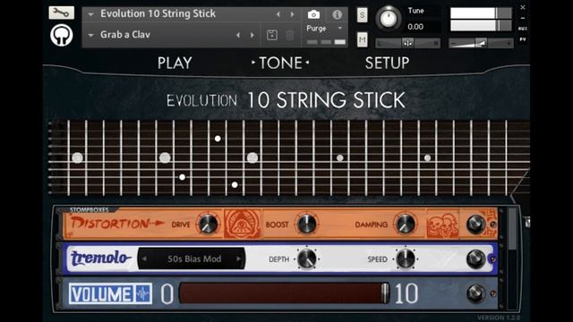The width and height of the screenshot is (573, 322).
Task: Select next tremolo type arrow
Action: tap(238, 258)
